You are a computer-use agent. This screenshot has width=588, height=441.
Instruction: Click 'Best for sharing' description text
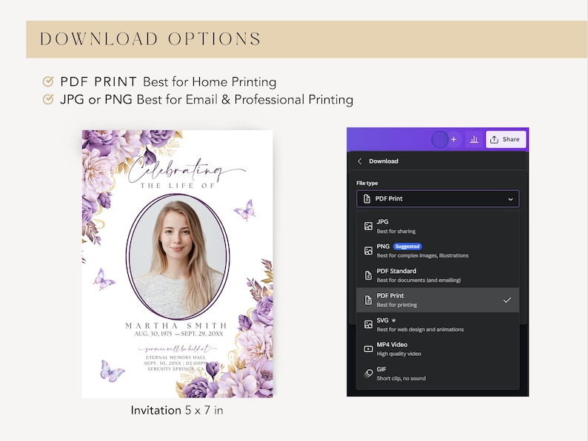pos(396,231)
